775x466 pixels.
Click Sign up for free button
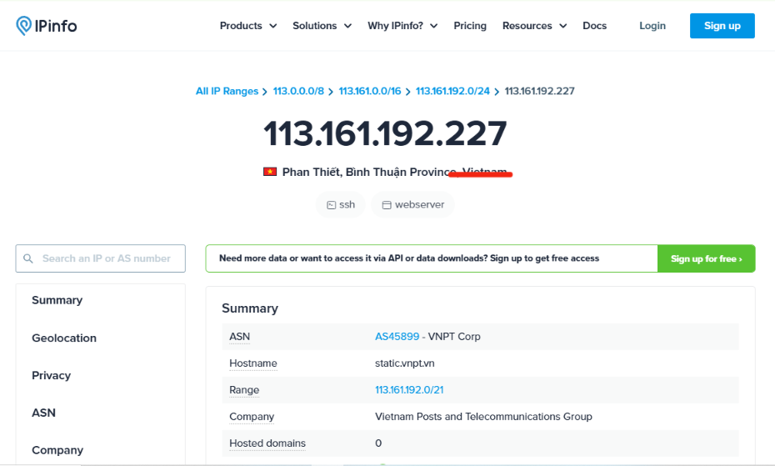707,258
